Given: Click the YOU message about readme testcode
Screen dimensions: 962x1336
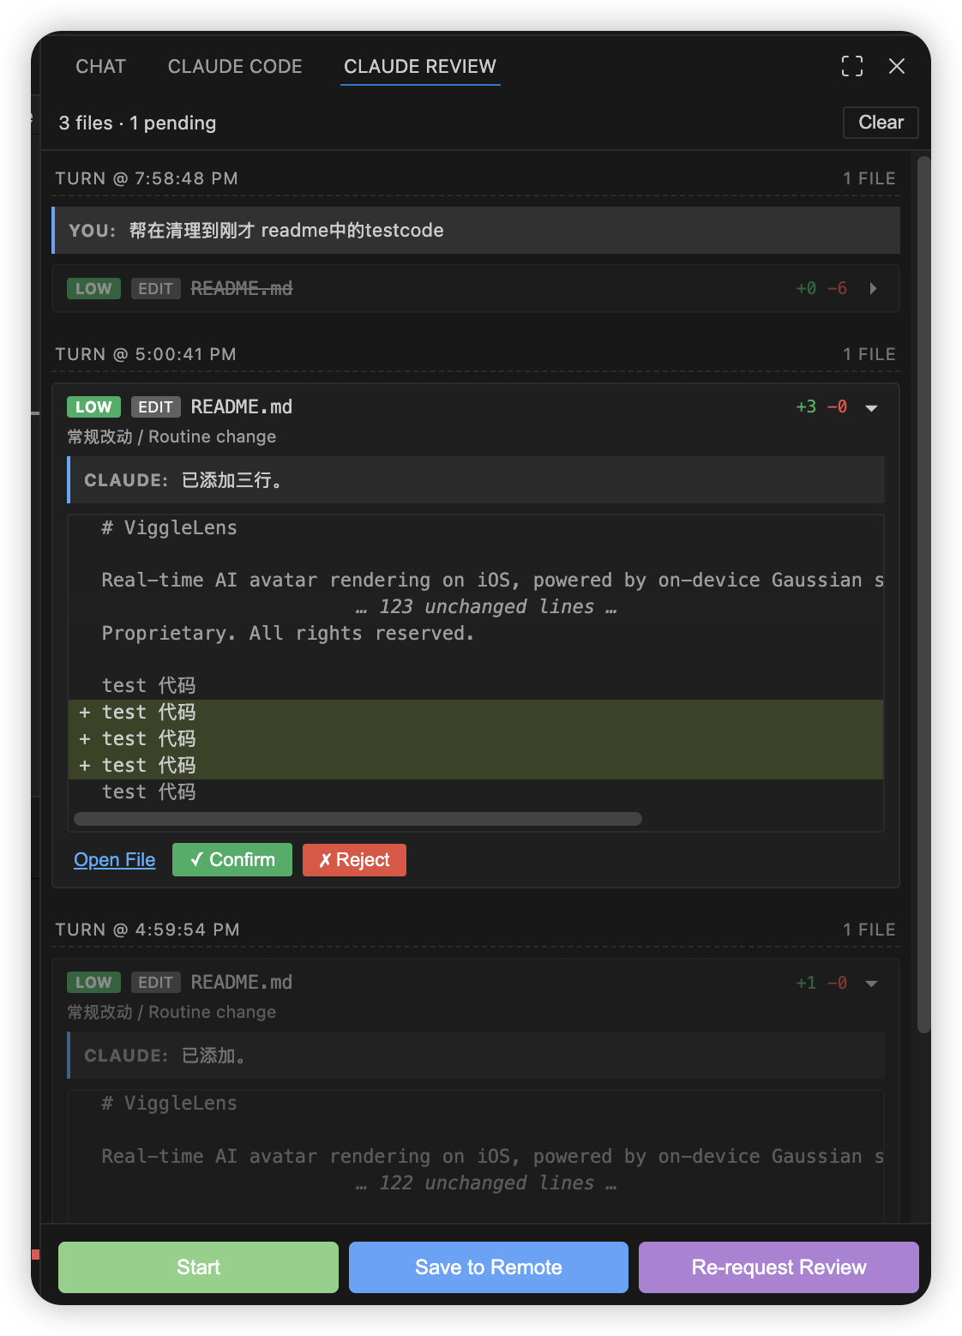Looking at the screenshot, I should (x=476, y=230).
